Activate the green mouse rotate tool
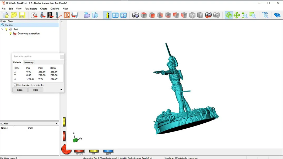The height and width of the screenshot is (159, 283). point(229,15)
